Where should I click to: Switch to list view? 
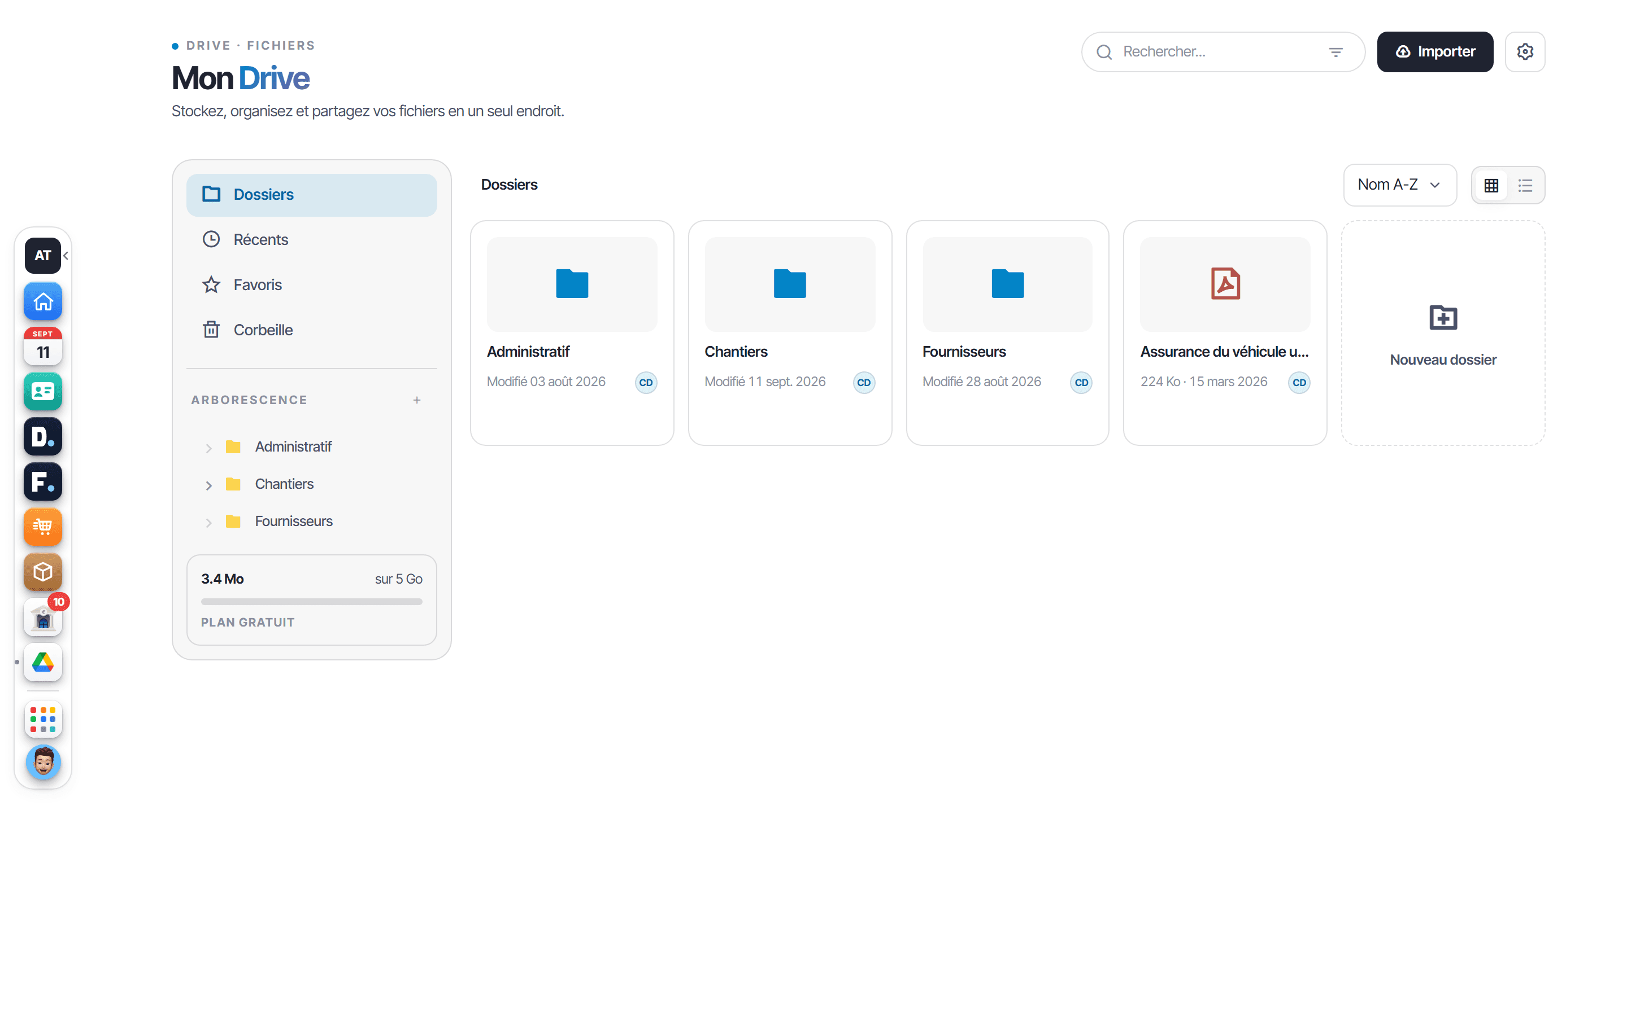[1525, 186]
